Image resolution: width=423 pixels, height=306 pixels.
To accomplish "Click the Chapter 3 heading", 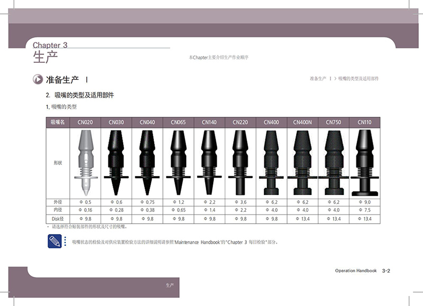I will tap(50, 45).
